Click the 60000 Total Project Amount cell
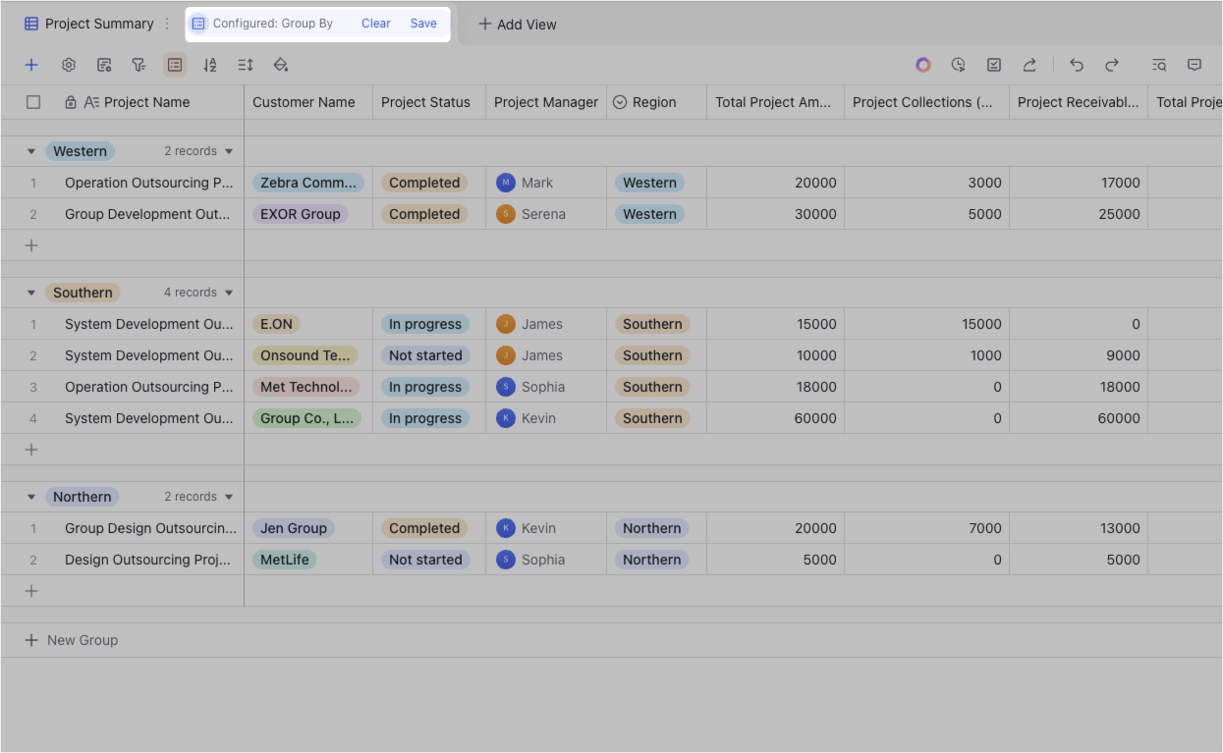Screen dimensions: 1223x753 (775, 418)
